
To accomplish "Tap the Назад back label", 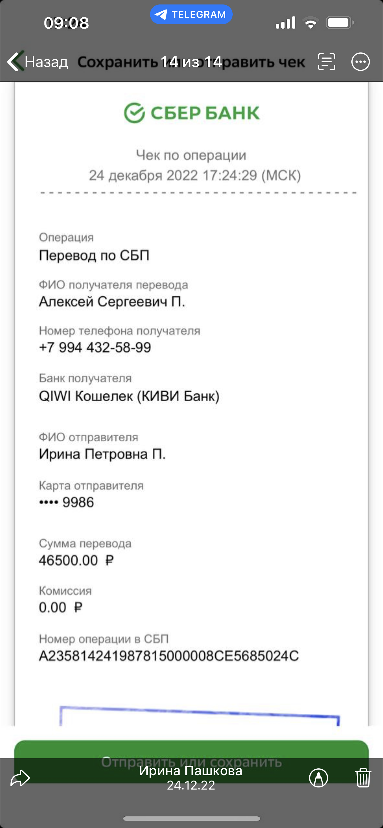I will (x=47, y=62).
